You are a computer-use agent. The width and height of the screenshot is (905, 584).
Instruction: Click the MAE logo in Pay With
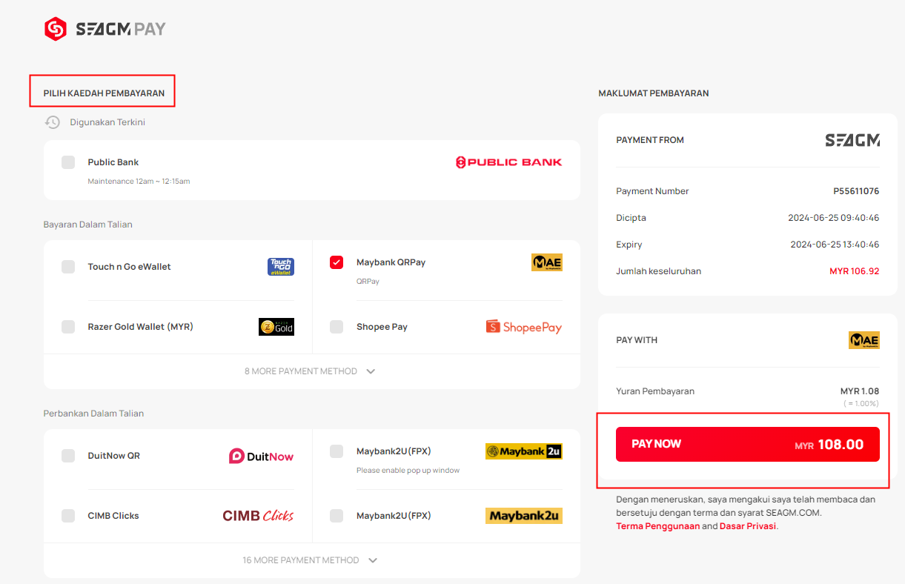click(x=864, y=340)
